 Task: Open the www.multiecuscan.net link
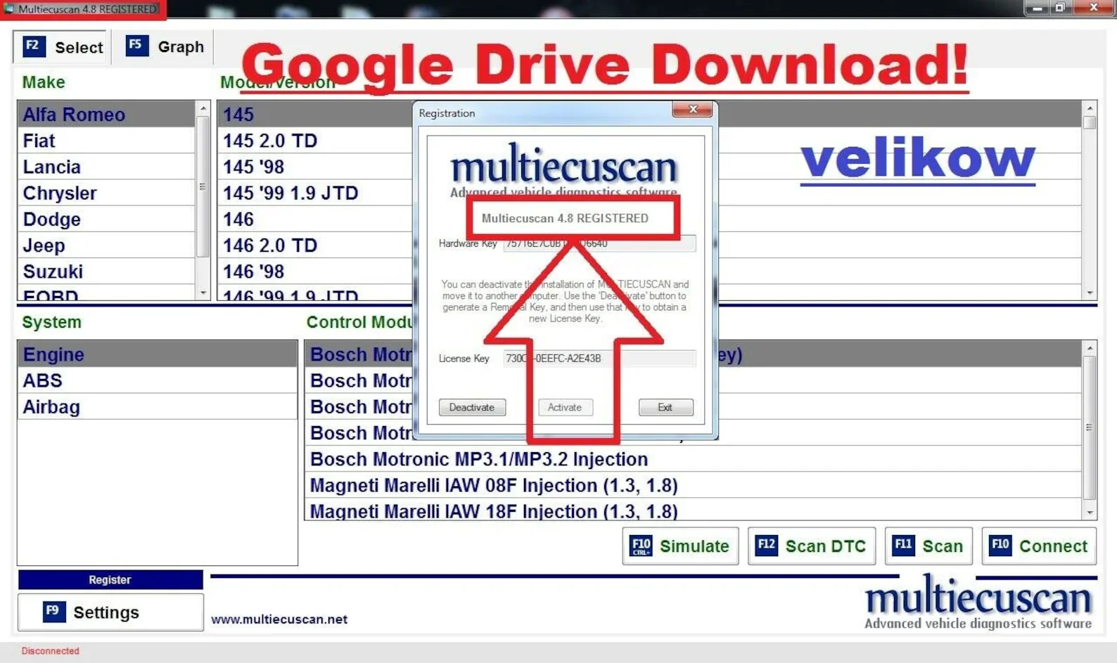[279, 619]
